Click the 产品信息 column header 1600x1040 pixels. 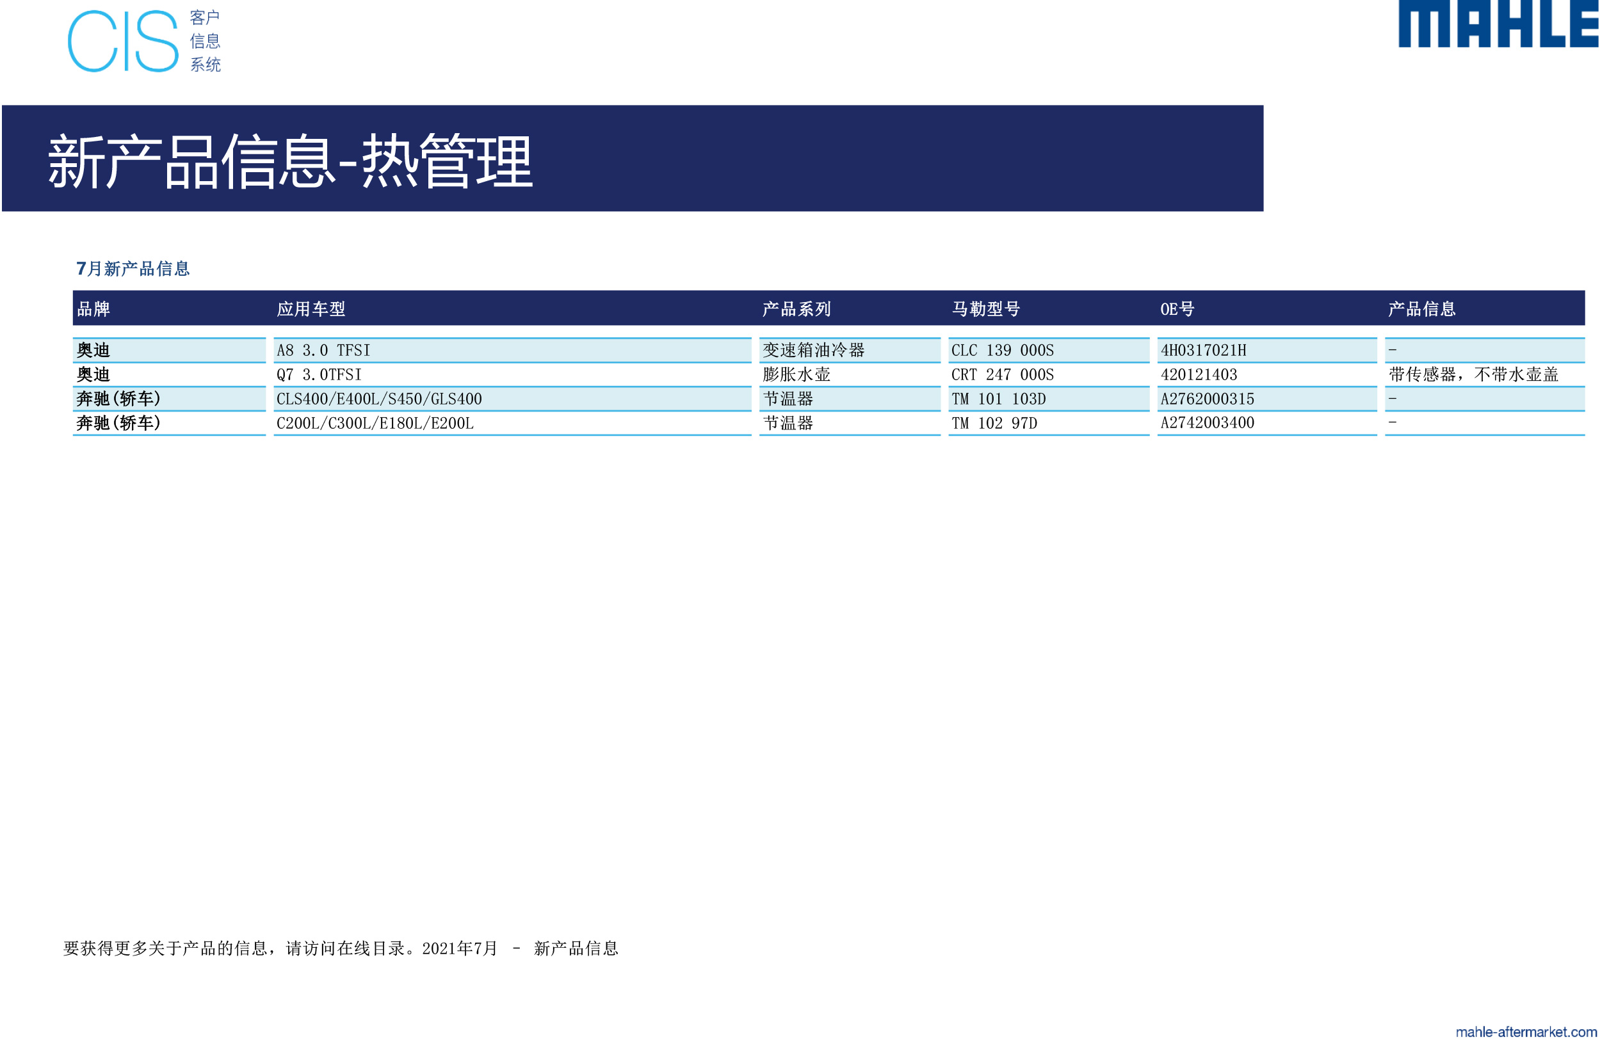pyautogui.click(x=1422, y=309)
